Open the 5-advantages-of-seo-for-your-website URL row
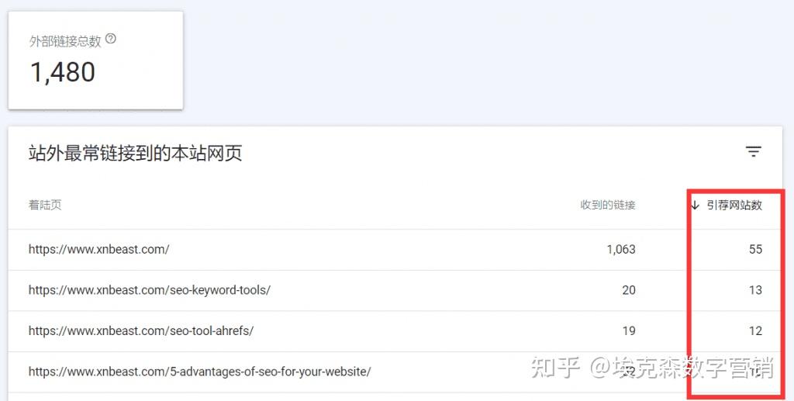 [x=394, y=372]
